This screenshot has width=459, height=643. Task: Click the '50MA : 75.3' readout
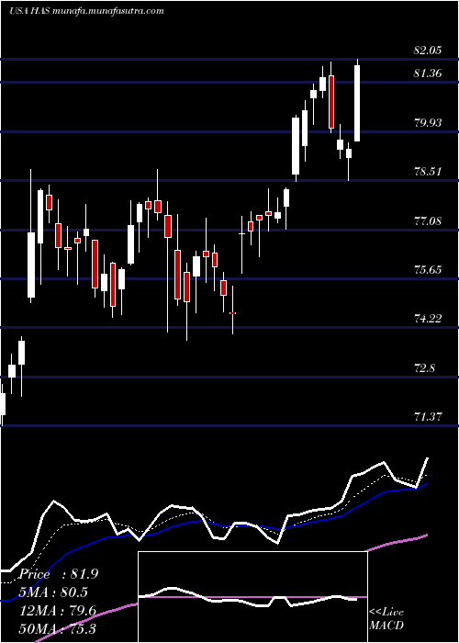pyautogui.click(x=58, y=629)
